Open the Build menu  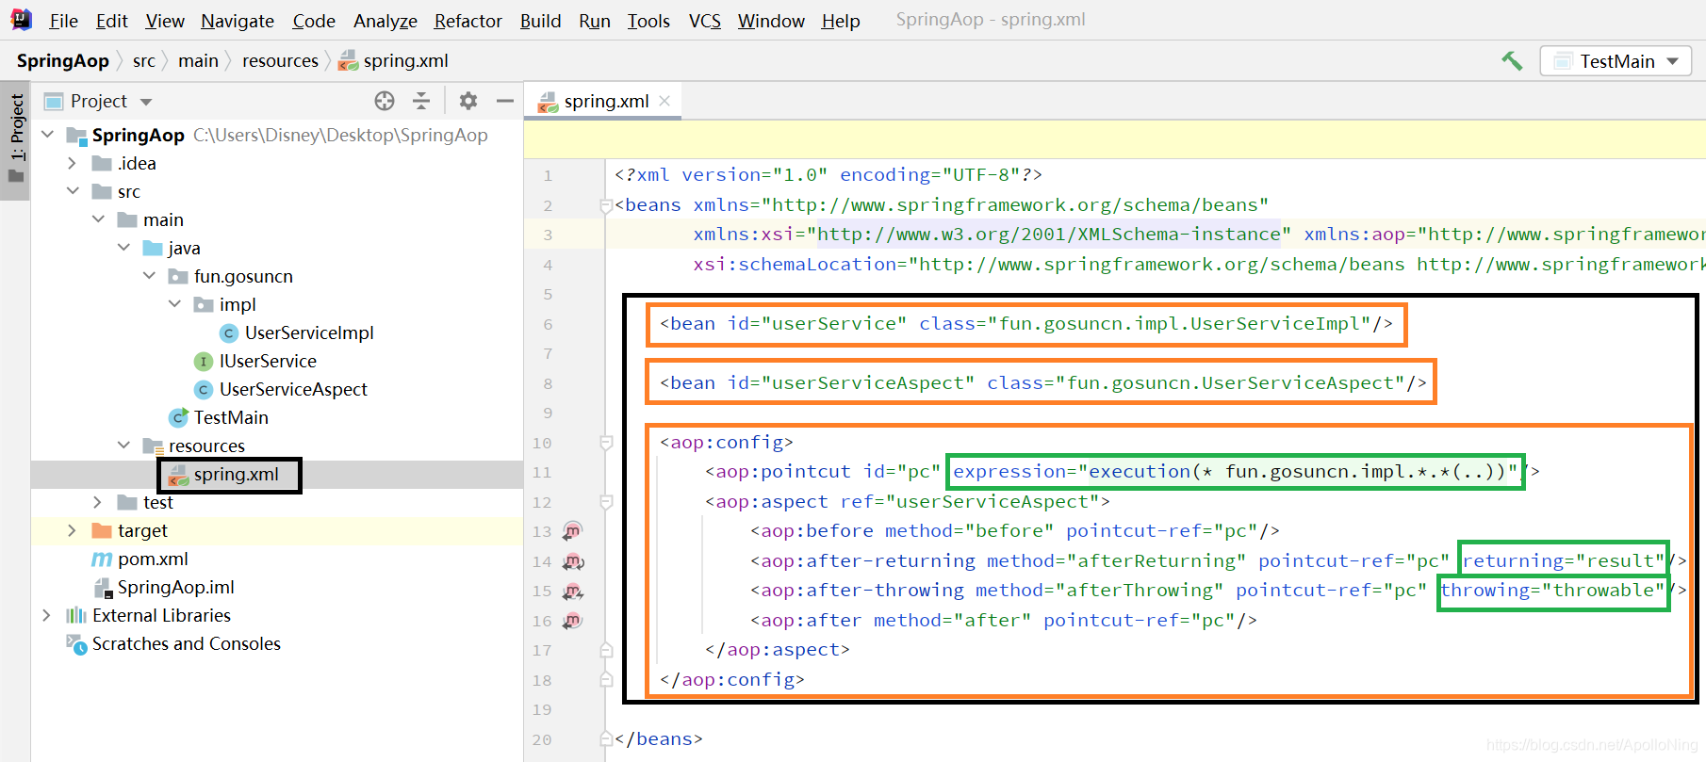pos(540,21)
